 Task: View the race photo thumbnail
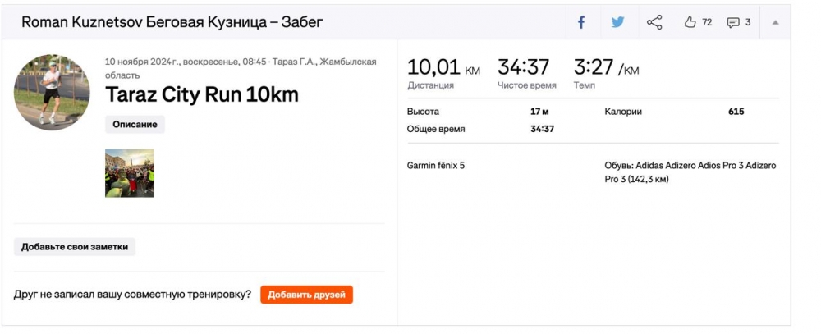[x=130, y=172]
